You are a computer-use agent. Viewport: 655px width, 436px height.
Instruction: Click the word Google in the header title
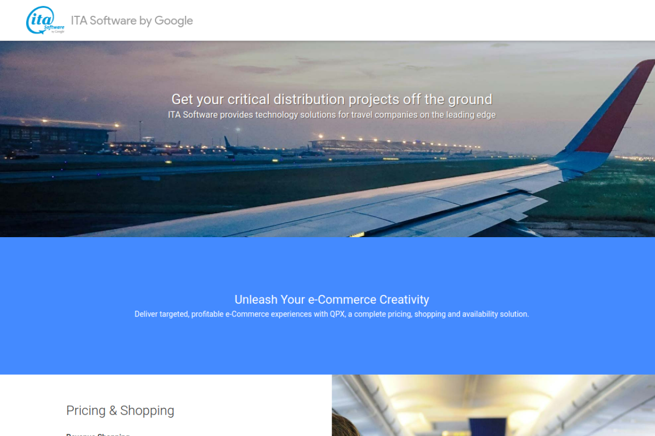(x=173, y=20)
